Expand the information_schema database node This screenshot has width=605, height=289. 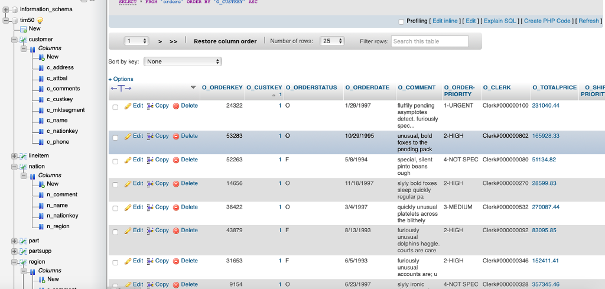pyautogui.click(x=6, y=9)
